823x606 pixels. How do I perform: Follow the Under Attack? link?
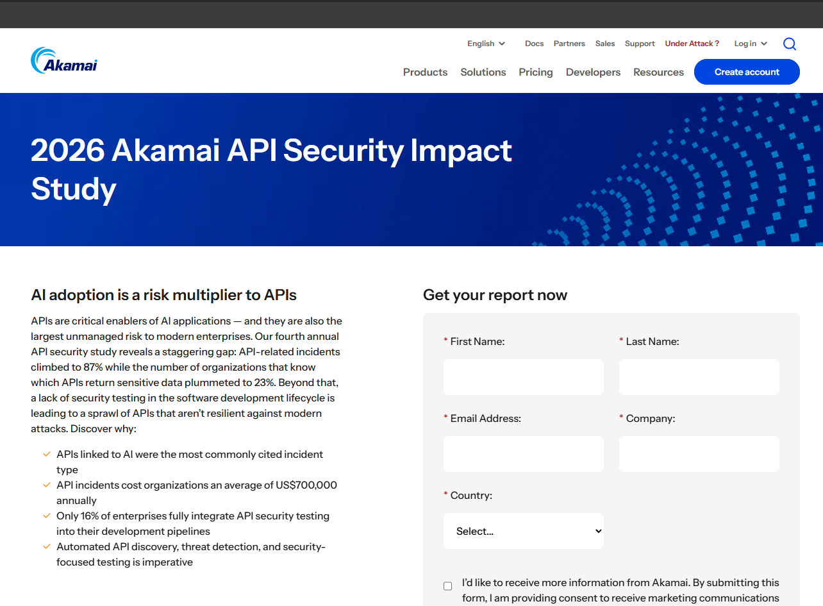click(x=692, y=44)
